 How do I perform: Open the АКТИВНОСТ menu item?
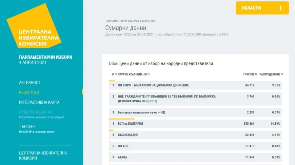click(x=29, y=83)
